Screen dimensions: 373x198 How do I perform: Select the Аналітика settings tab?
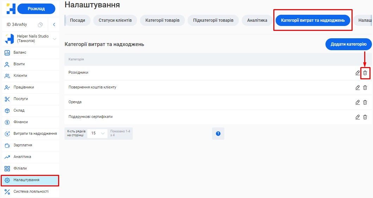click(x=257, y=20)
